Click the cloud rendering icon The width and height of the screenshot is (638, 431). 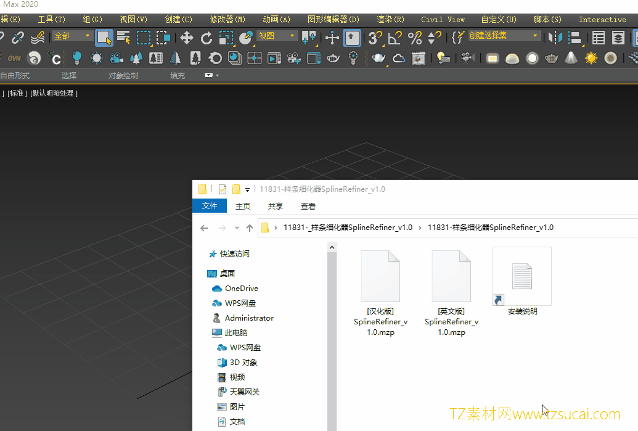(399, 58)
